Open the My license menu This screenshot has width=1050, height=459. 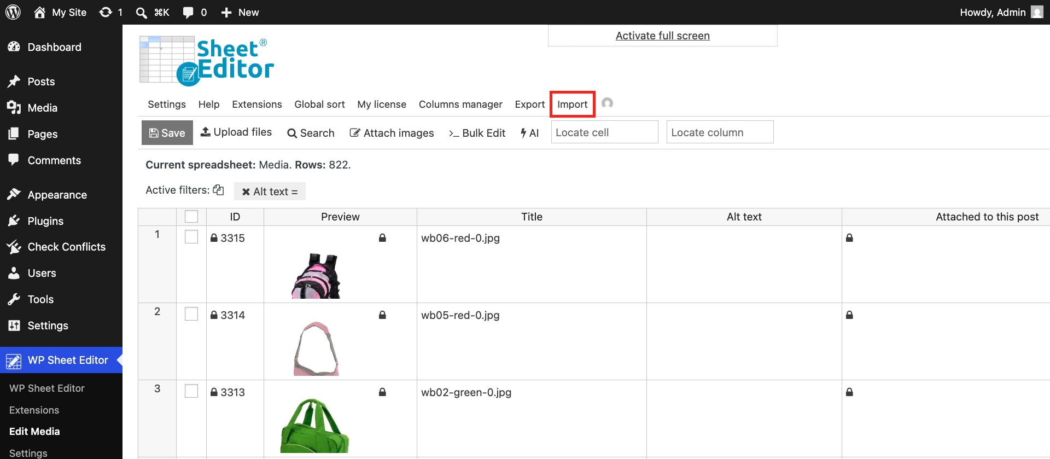point(382,104)
